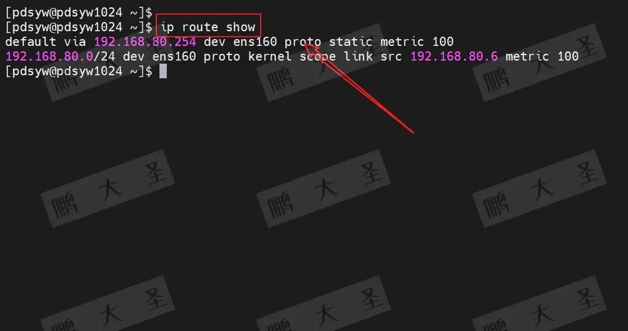Click metric 100 on the second route line
The image size is (628, 331).
click(x=542, y=56)
